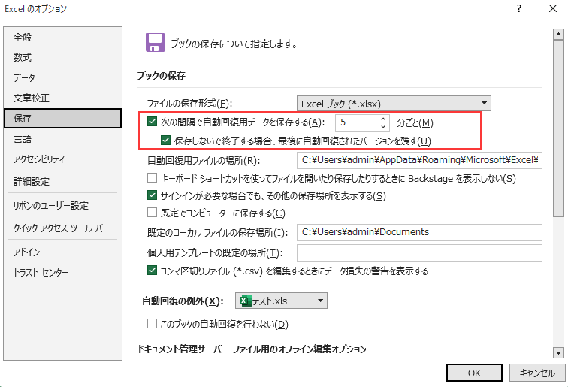Screen dimensions: 568x387
Task: Click the OK button
Action: point(474,373)
